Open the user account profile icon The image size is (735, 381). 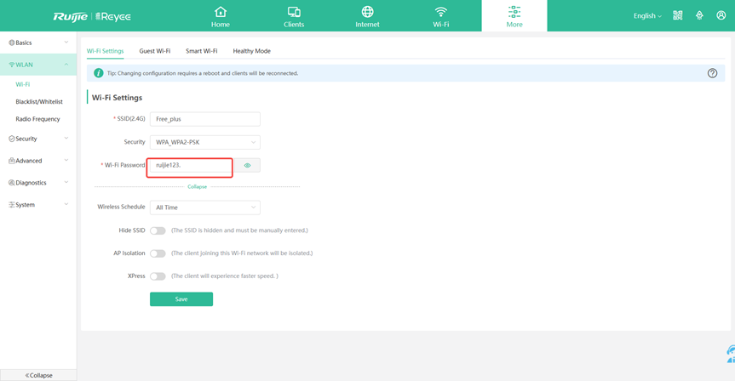pos(721,15)
